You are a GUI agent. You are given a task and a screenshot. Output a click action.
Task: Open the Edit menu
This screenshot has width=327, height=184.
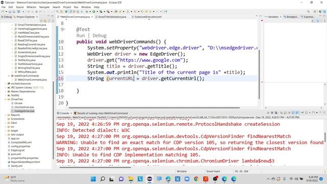click(x=11, y=7)
